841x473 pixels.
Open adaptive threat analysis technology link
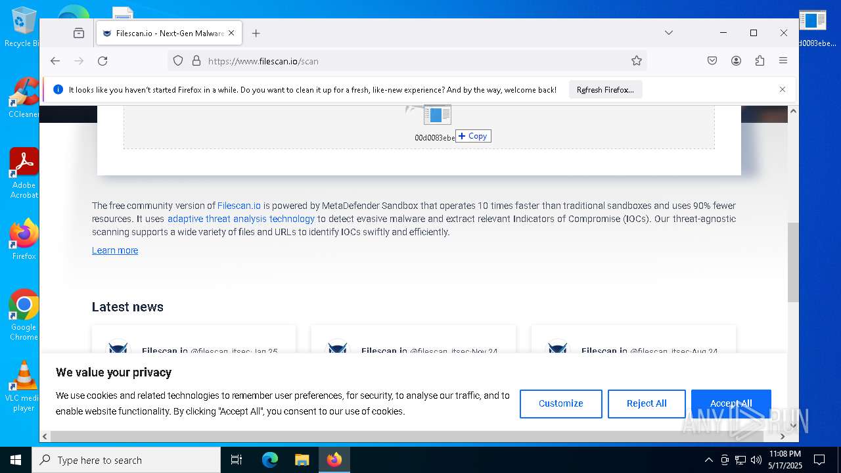point(241,219)
